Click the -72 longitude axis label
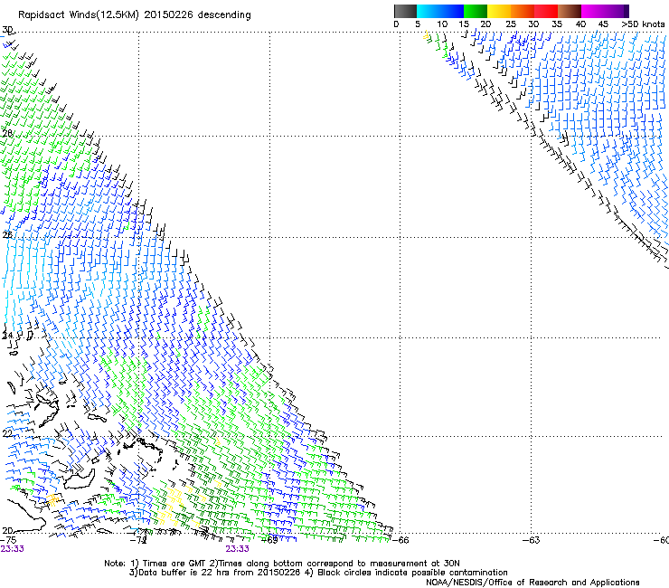669x588 pixels. [x=139, y=540]
